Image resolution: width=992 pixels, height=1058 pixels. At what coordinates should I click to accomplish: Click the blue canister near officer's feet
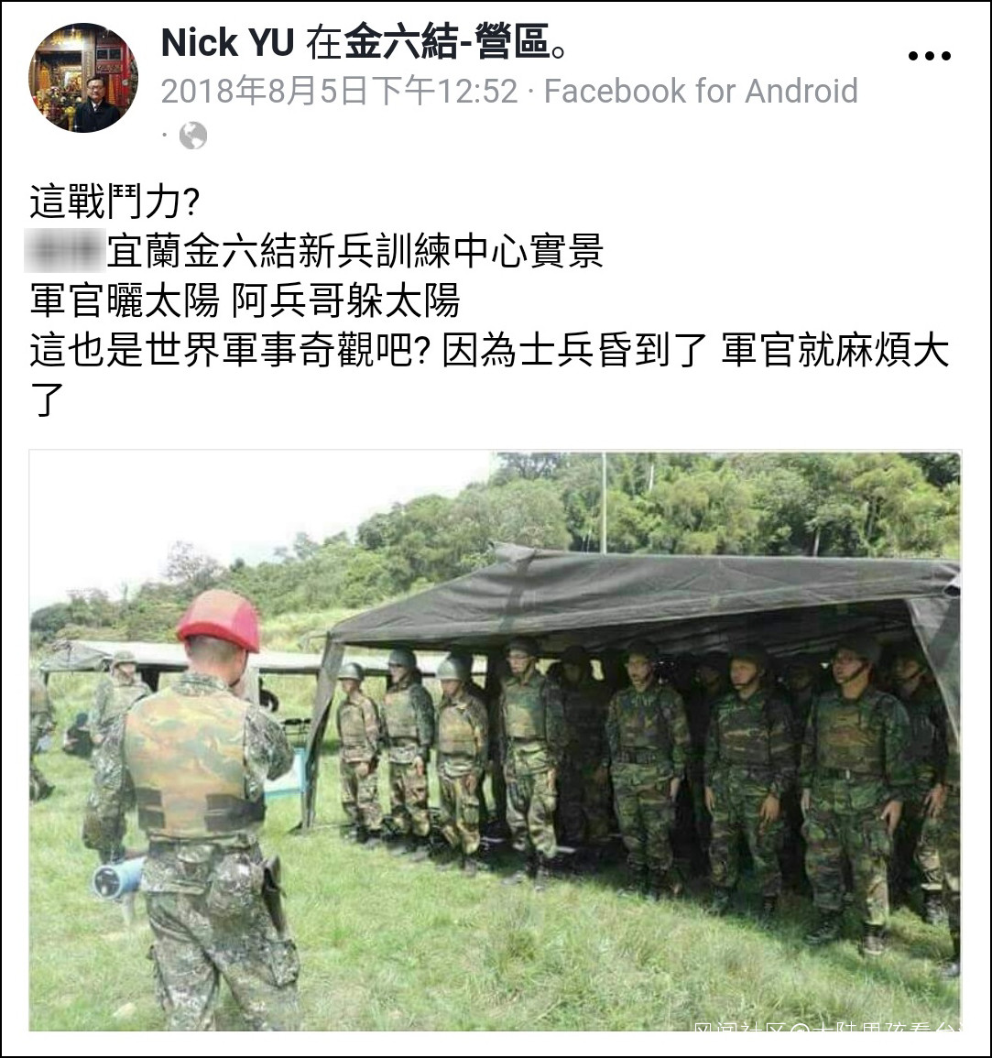point(117,879)
